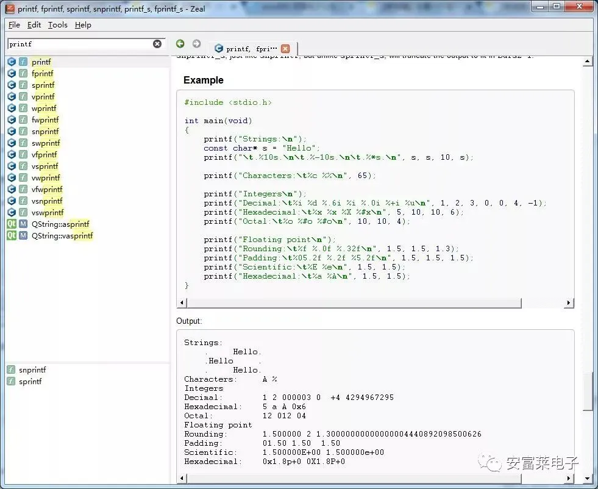The width and height of the screenshot is (598, 489).
Task: Select vswprintf in the results list
Action: tap(48, 212)
